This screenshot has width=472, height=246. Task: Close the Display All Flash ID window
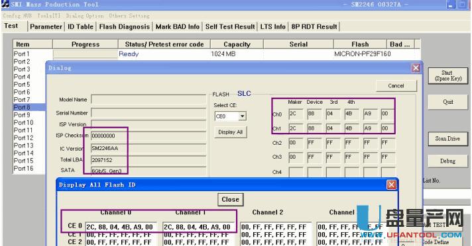(x=391, y=184)
